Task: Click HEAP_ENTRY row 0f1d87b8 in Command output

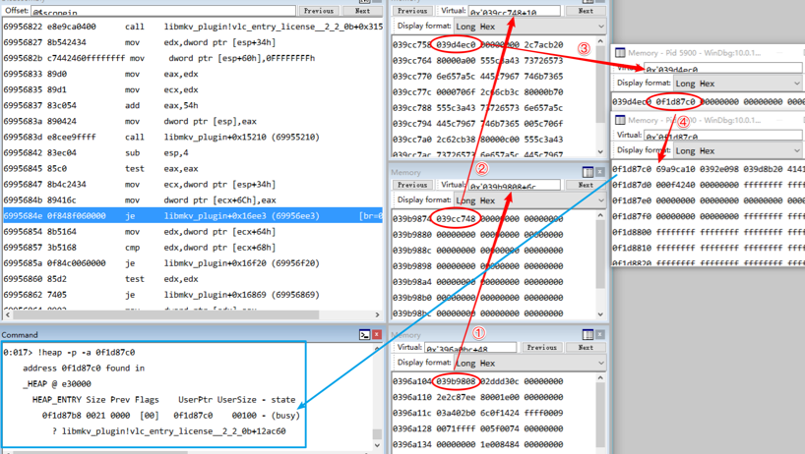Action: pos(170,415)
